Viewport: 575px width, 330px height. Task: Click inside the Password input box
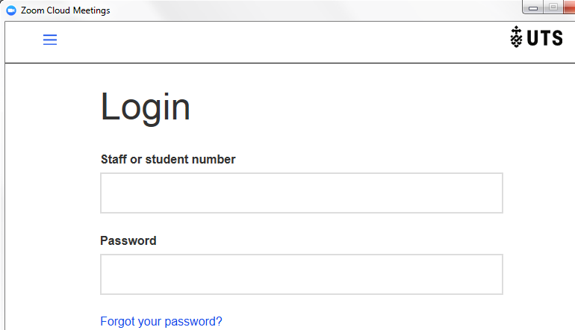coord(301,274)
